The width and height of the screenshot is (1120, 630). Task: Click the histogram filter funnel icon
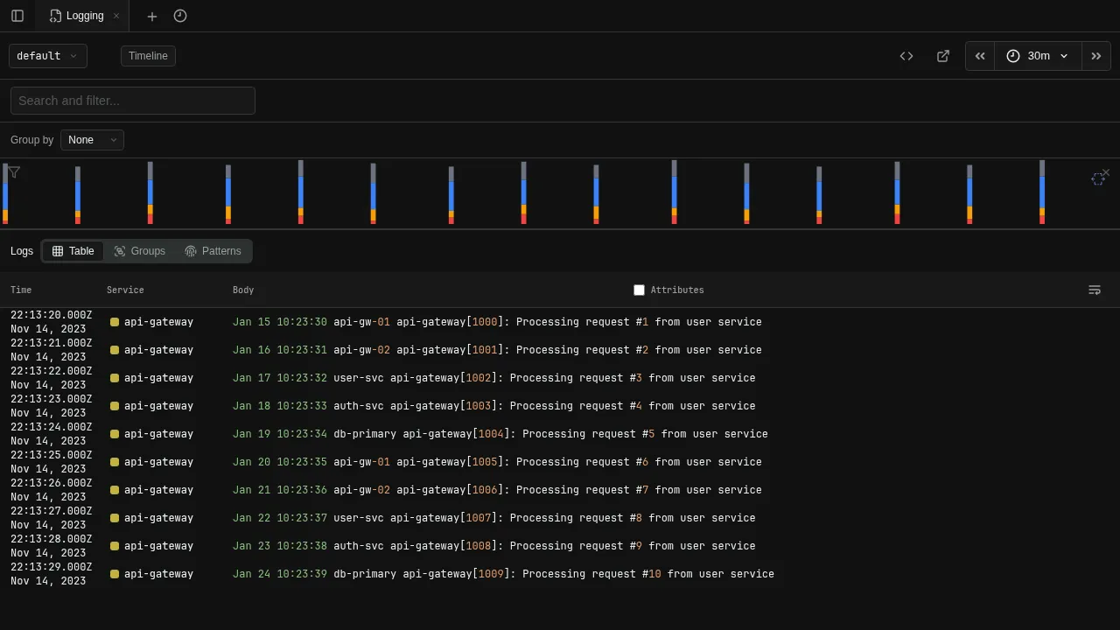14,172
